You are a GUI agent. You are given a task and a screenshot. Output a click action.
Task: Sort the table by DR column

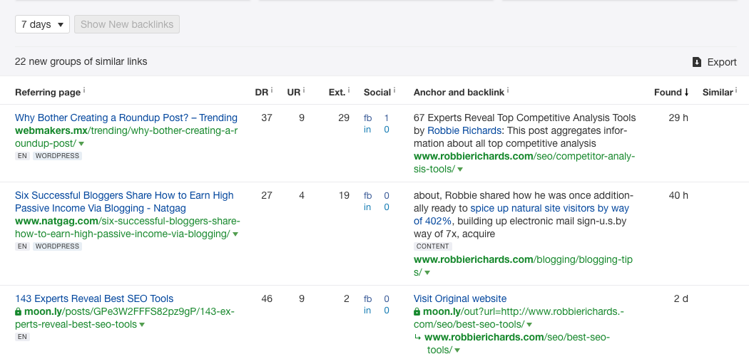point(261,92)
